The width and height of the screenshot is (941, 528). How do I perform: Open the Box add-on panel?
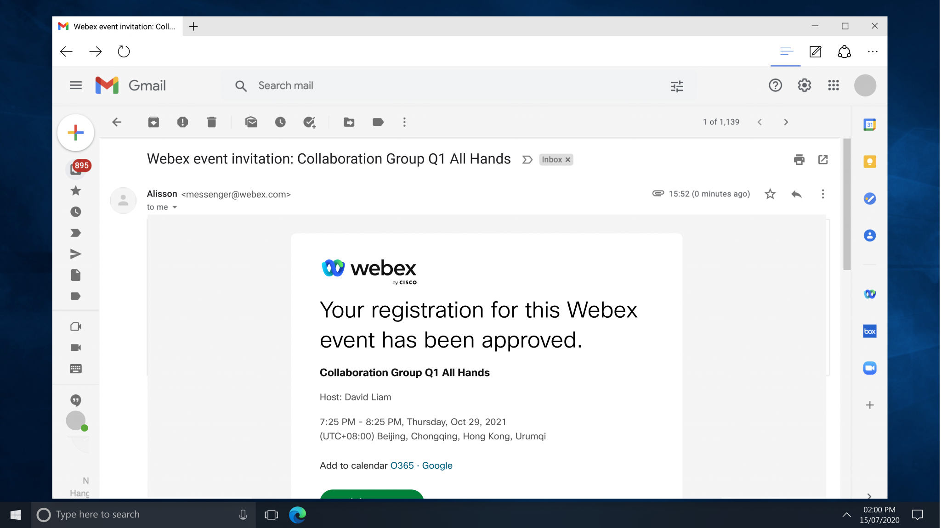click(x=870, y=331)
